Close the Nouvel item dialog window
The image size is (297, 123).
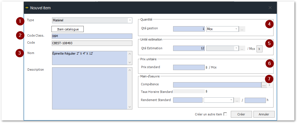tap(270, 8)
